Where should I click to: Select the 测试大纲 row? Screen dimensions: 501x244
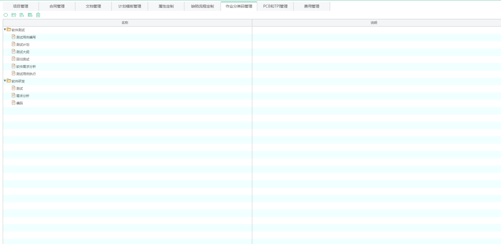point(23,52)
